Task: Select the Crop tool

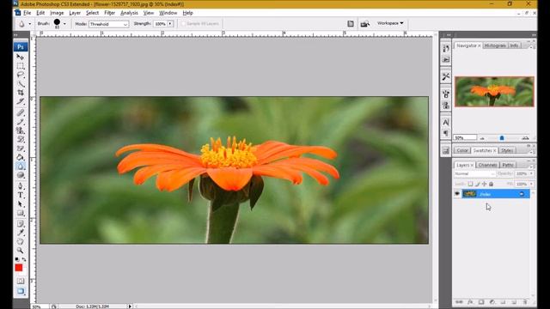Action: 21,93
